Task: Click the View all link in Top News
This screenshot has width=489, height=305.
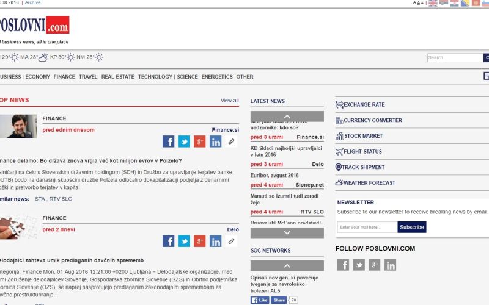Action: 229,101
